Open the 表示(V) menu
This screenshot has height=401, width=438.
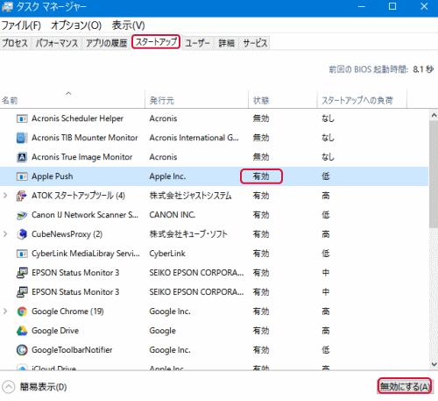click(128, 25)
